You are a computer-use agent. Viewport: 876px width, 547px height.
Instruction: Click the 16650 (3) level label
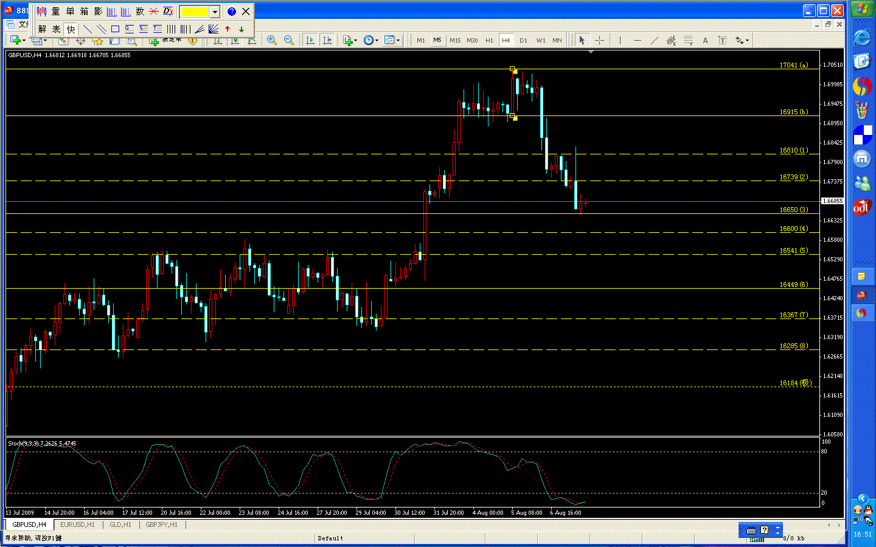[x=794, y=210]
